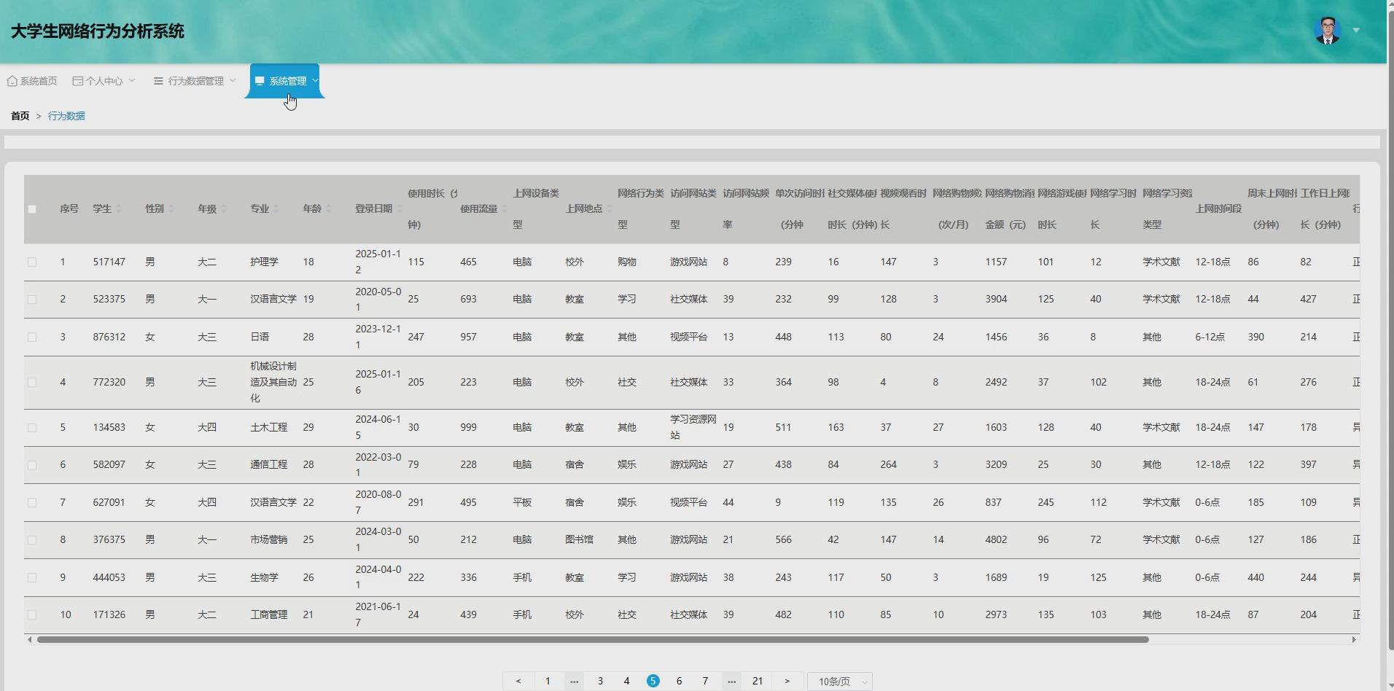
Task: Click sort icon on 登录日期 header
Action: (x=400, y=209)
